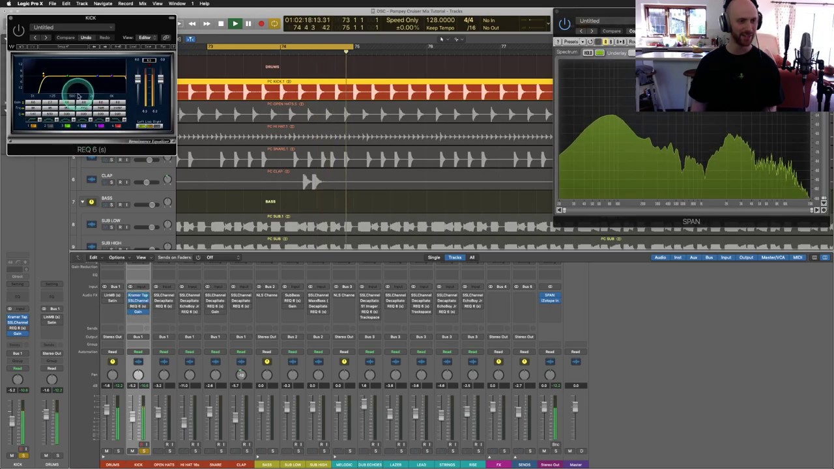Click the Bnc button on Stereo Out

coord(555,444)
